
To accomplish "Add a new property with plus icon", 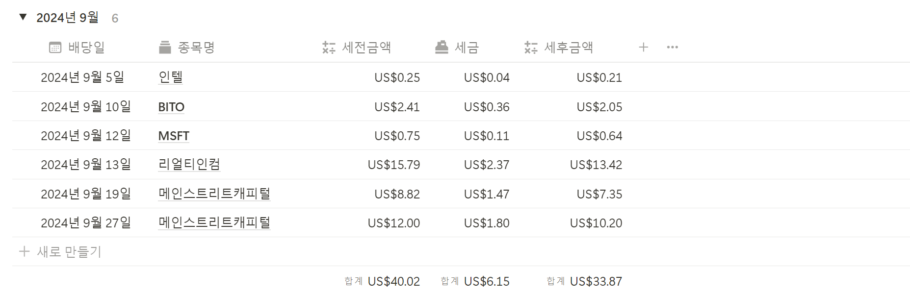I will (x=644, y=47).
